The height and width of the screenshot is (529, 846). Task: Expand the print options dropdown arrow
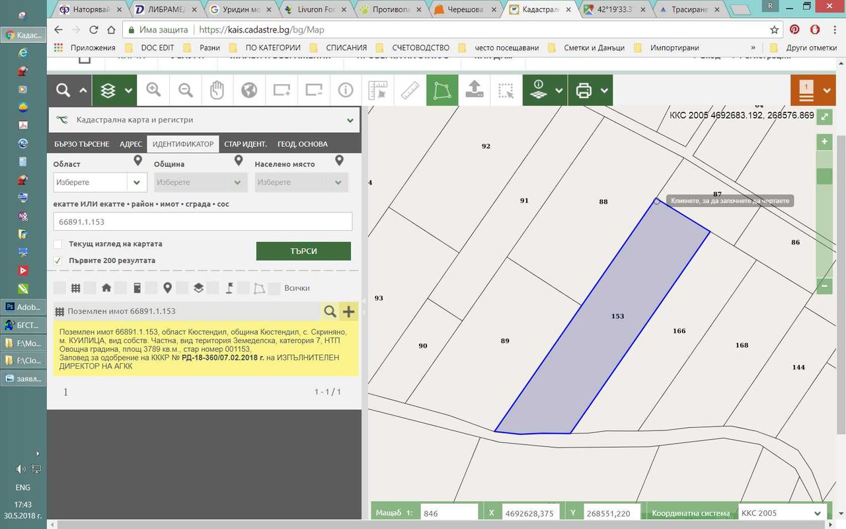[x=604, y=91]
